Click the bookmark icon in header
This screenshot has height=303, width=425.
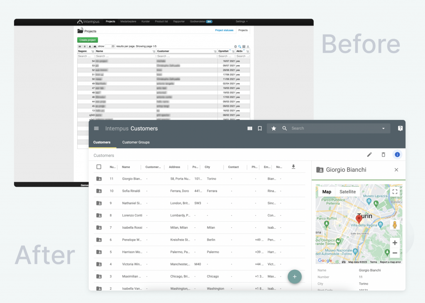tap(260, 129)
